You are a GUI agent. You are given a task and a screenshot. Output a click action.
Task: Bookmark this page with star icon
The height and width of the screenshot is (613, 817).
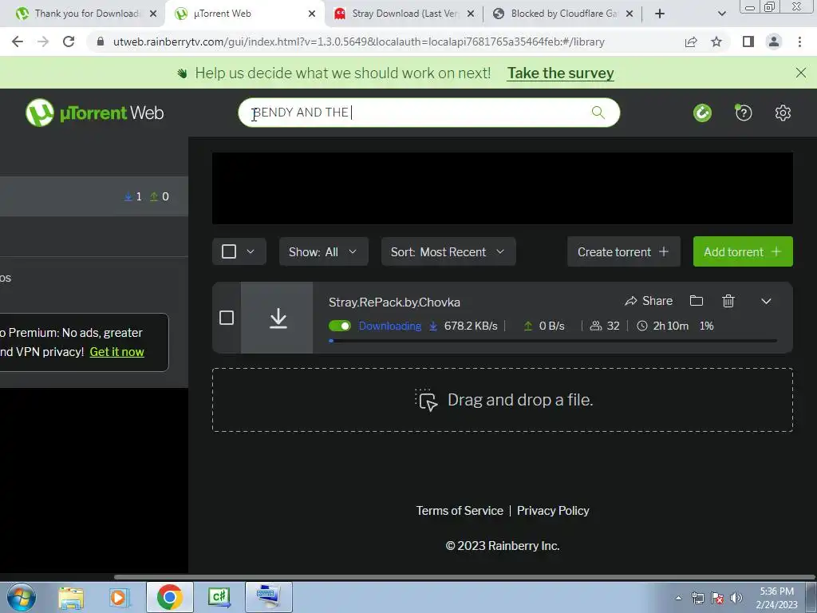716,42
